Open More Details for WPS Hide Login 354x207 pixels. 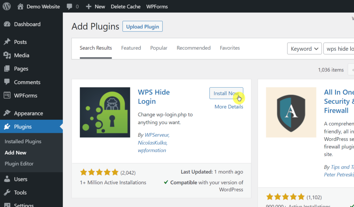[x=229, y=107]
